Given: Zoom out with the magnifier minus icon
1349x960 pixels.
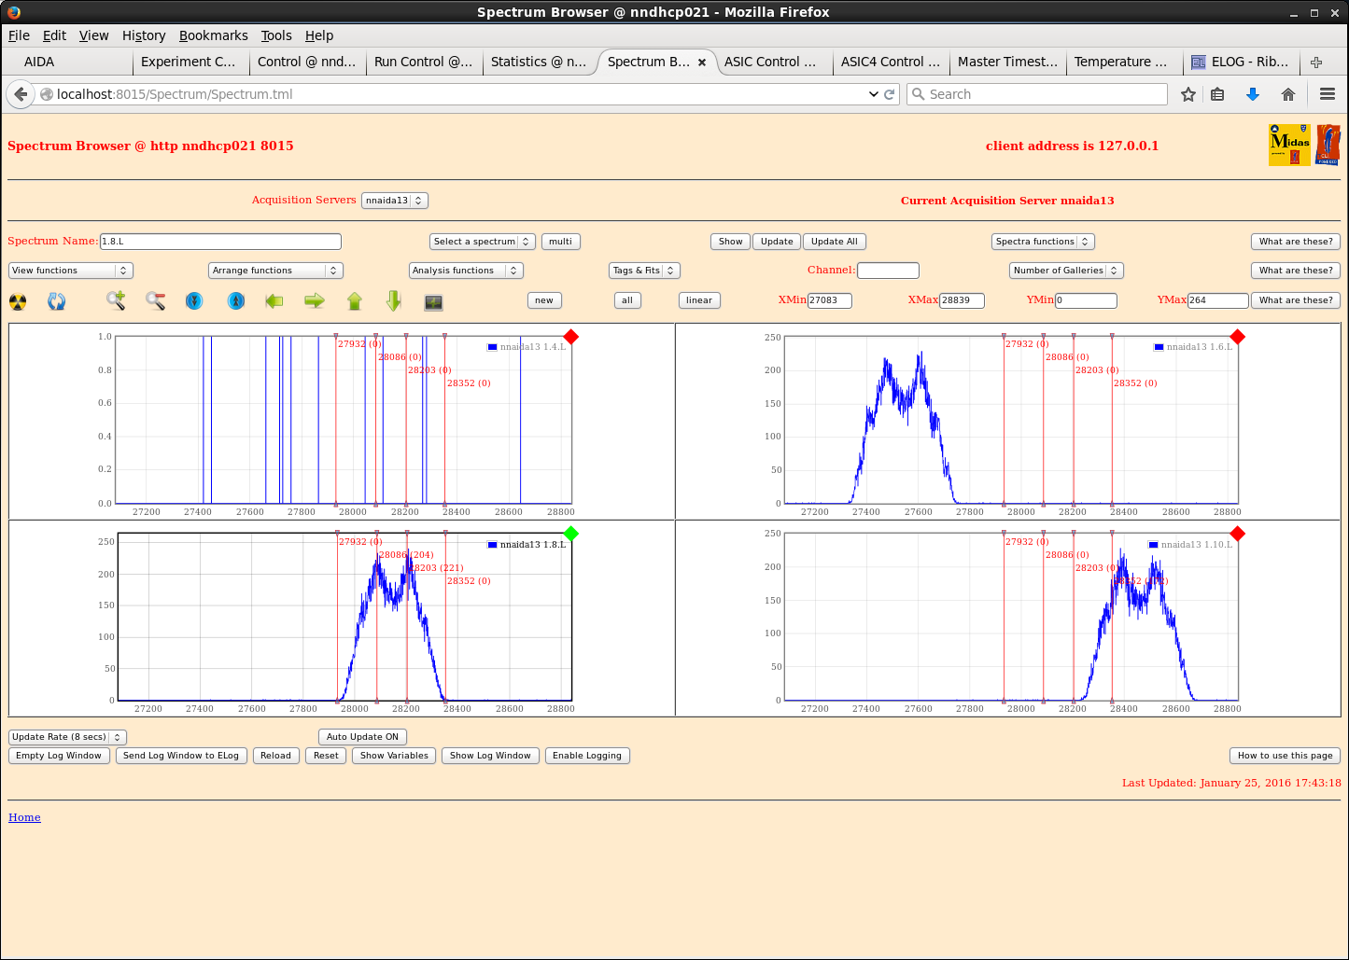Looking at the screenshot, I should [x=155, y=300].
